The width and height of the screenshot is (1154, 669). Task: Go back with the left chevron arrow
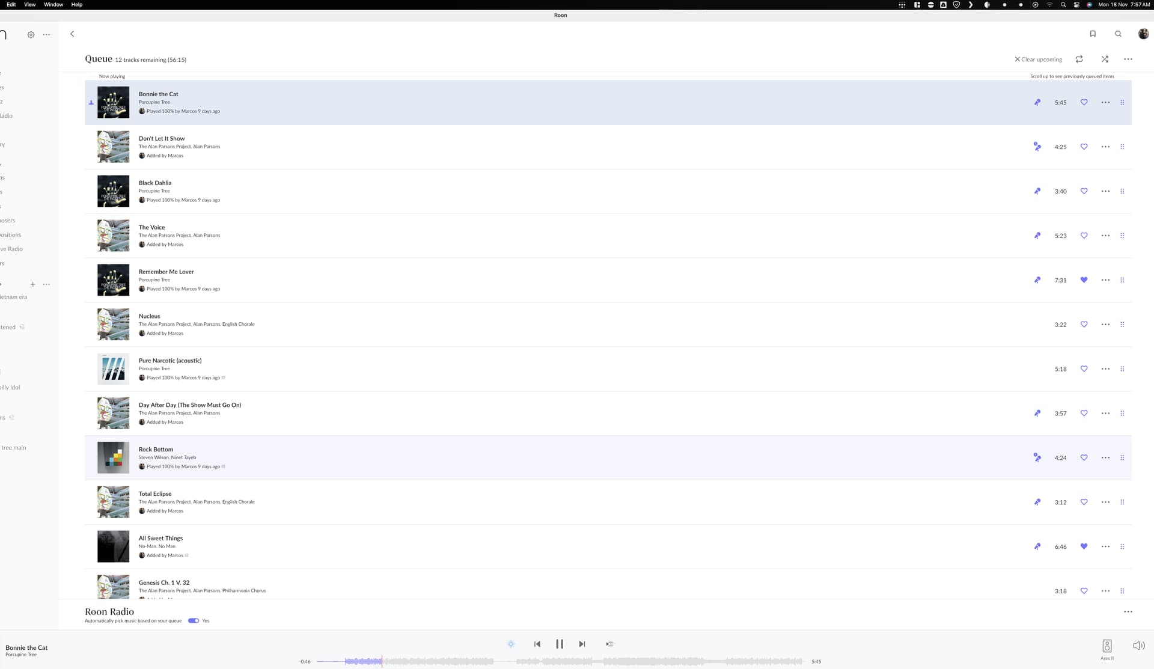72,34
